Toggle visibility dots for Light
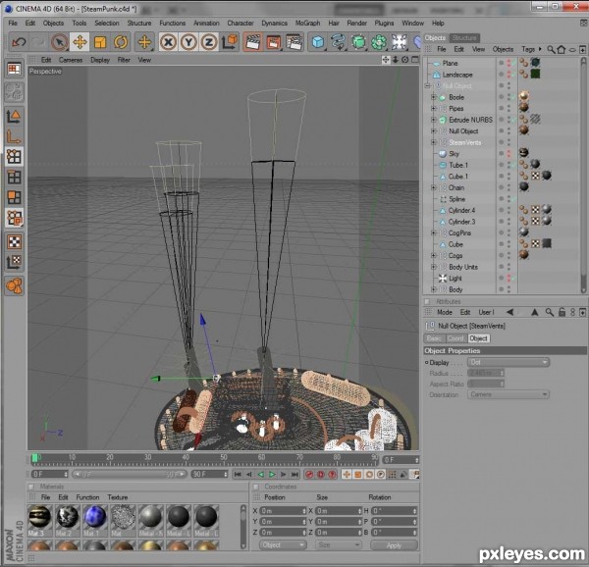Viewport: 589px width, 567px height. point(509,278)
